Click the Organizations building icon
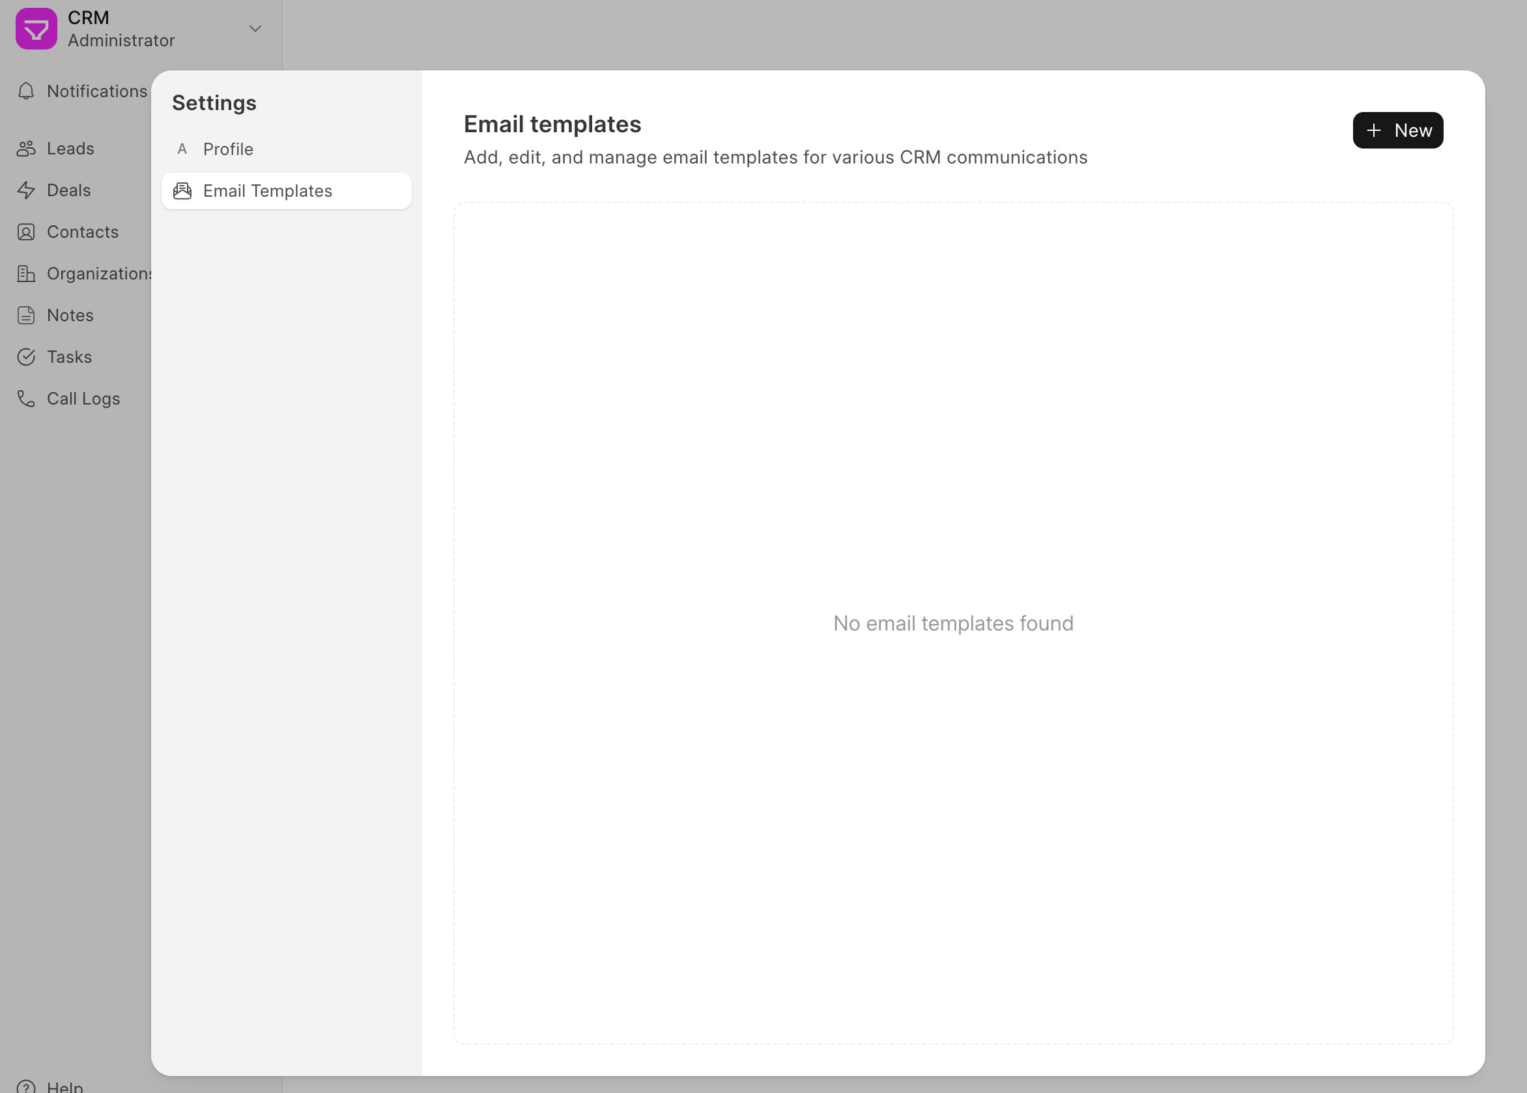 (26, 274)
